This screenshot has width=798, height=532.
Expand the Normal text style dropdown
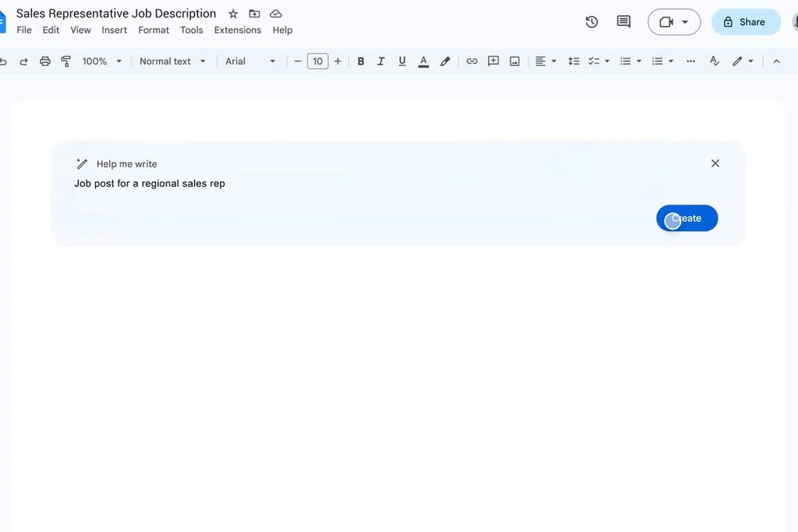pyautogui.click(x=172, y=62)
